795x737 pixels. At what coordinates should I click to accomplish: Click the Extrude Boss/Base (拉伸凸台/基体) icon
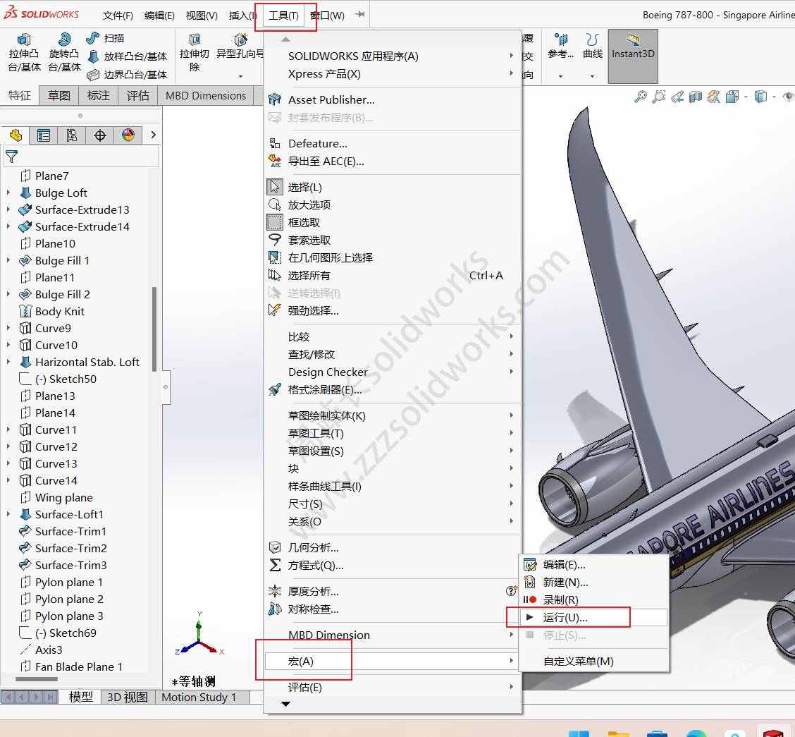[x=24, y=39]
